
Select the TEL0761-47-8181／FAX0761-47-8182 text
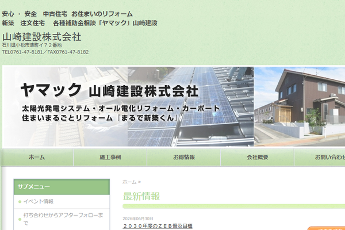click(45, 52)
